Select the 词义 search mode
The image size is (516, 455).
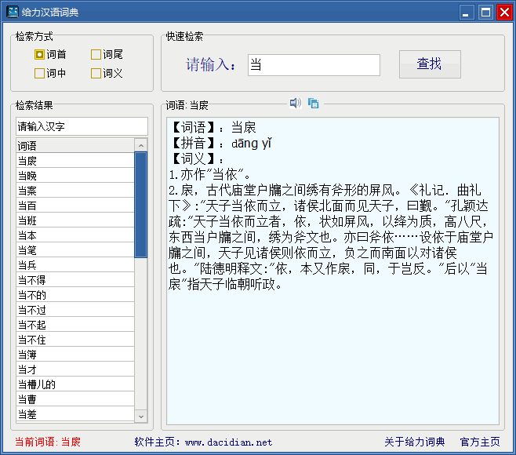[x=107, y=73]
